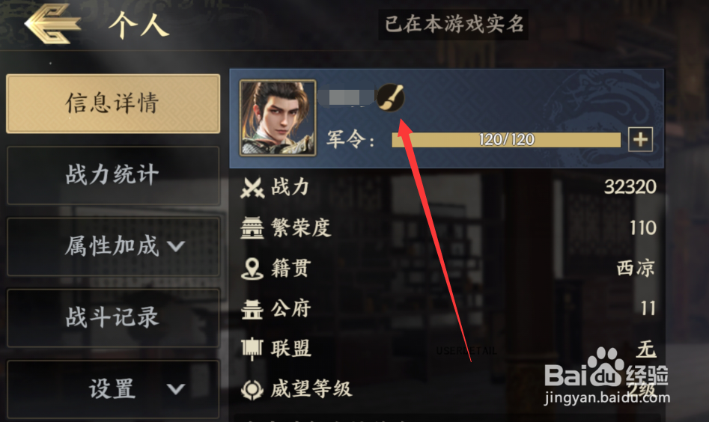The image size is (709, 422).
Task: Tap the 联盟 row showing 无
Action: pyautogui.click(x=447, y=349)
